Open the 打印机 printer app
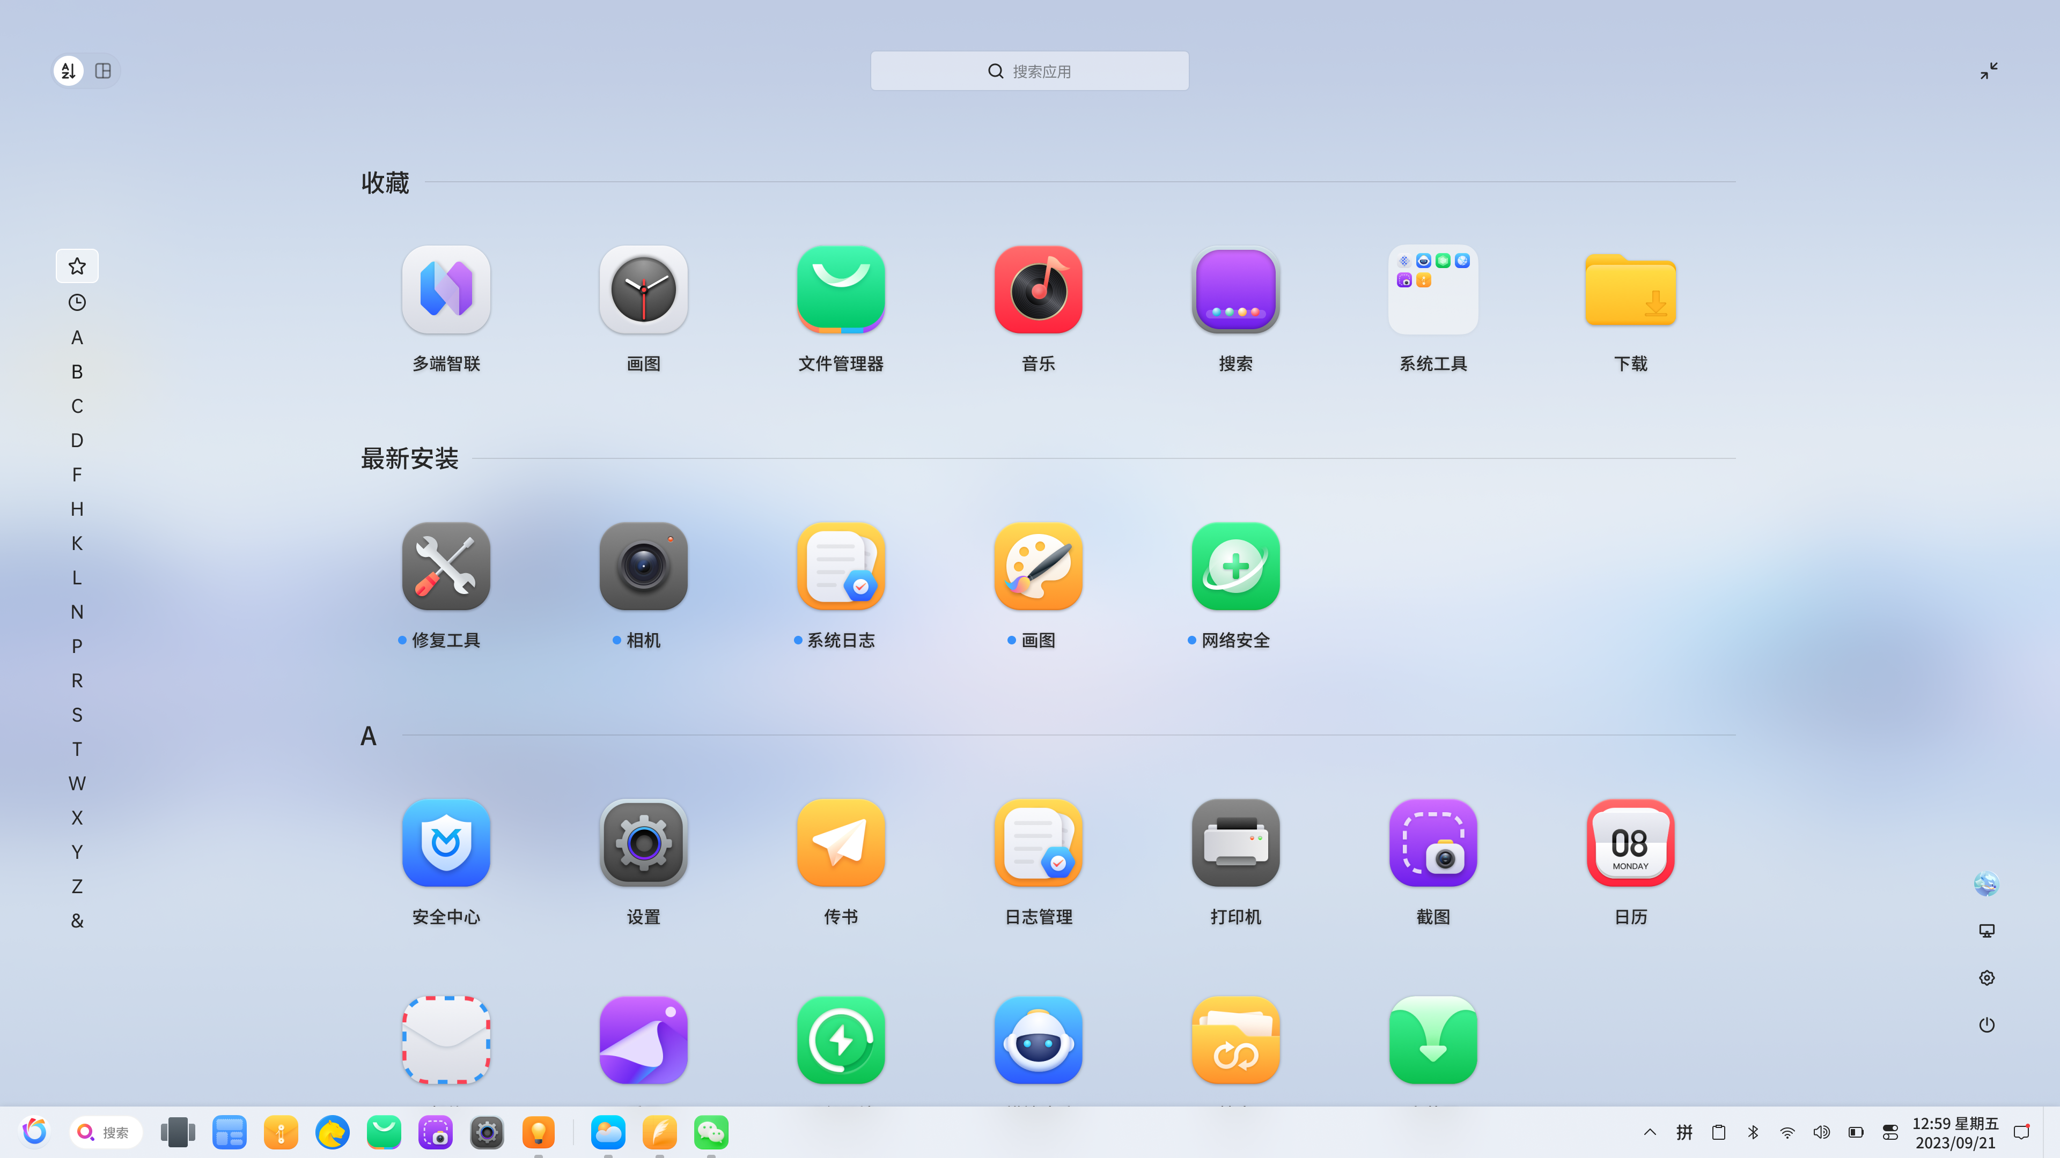 (x=1237, y=843)
